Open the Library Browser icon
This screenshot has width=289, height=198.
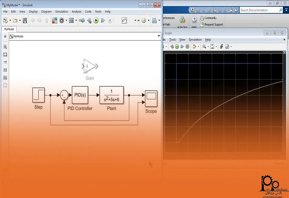(x=54, y=20)
